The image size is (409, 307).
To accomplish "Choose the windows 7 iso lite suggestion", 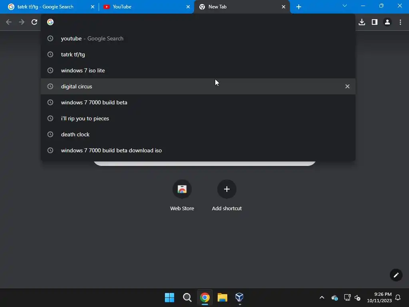I will (198, 70).
